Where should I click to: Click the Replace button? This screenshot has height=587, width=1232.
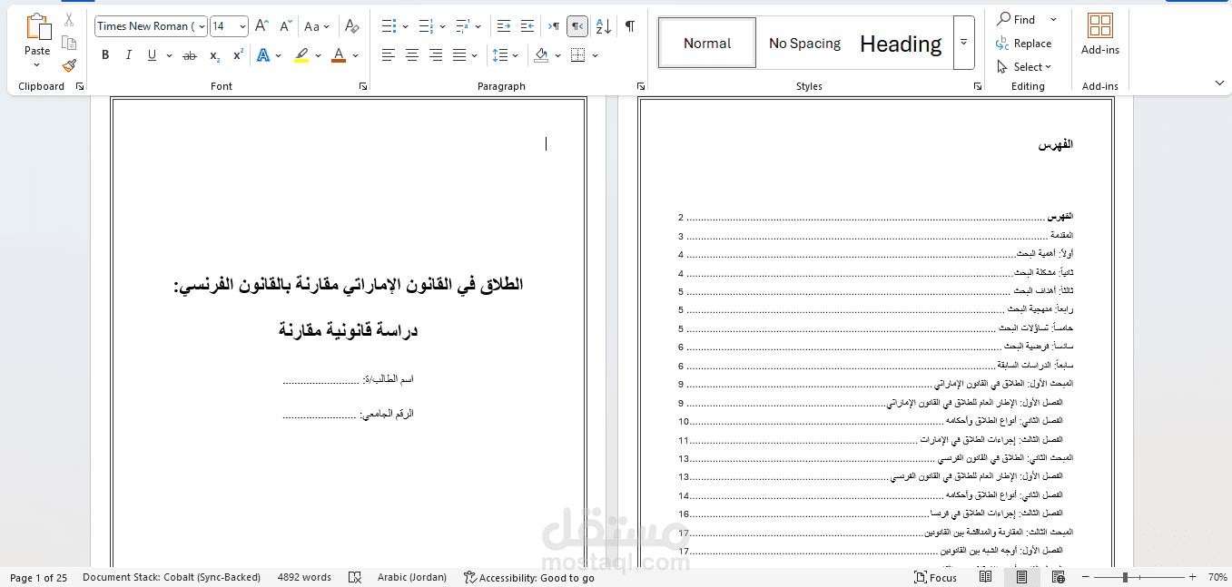[1024, 43]
